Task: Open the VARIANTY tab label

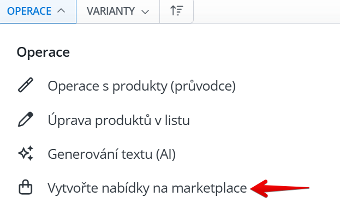Action: [111, 11]
